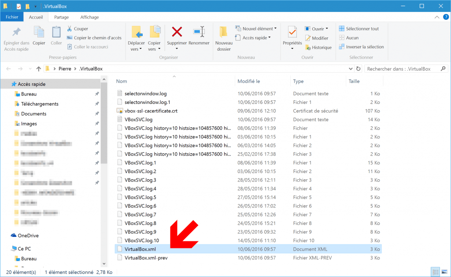Click Pierre in the address path

65,69
